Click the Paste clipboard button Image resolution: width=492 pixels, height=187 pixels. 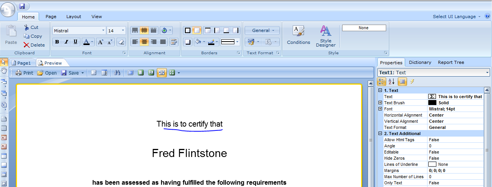(x=11, y=35)
